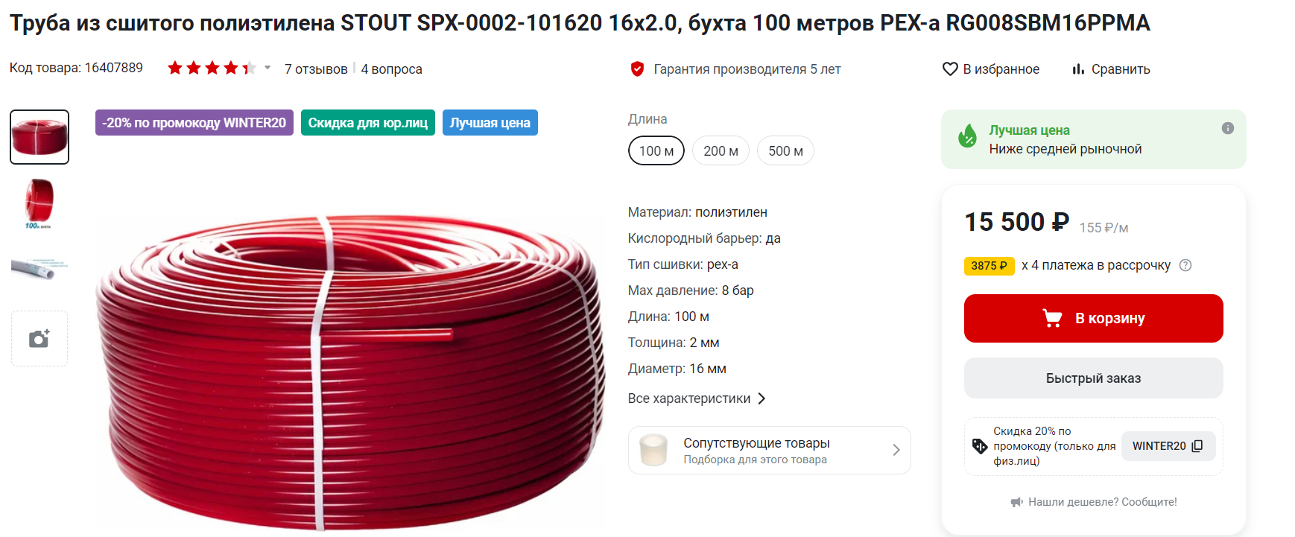Expand the rating dropdown arrow
Image resolution: width=1295 pixels, height=537 pixels.
coord(267,68)
